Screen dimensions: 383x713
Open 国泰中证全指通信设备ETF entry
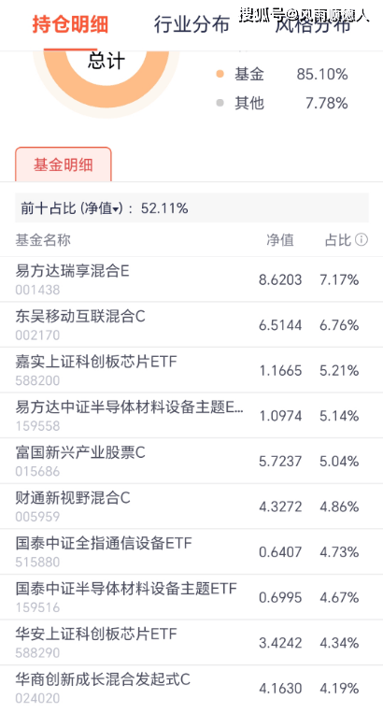pos(191,551)
